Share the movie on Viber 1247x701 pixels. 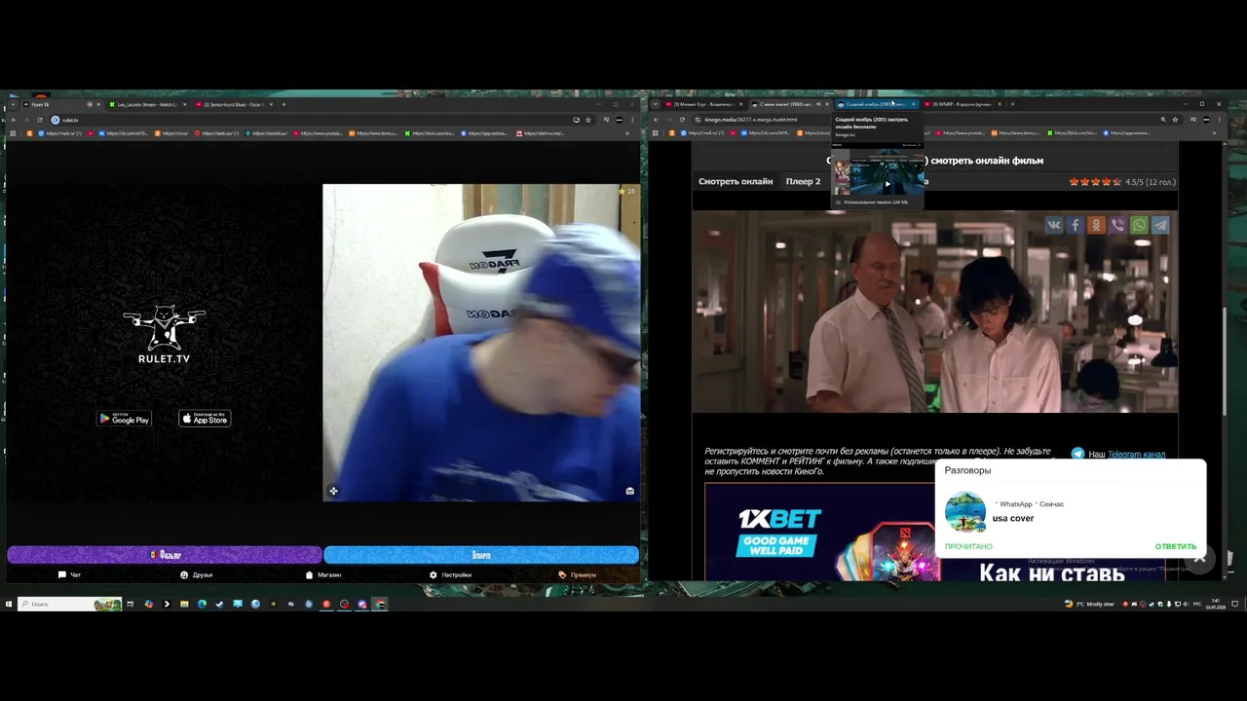[x=1118, y=225]
